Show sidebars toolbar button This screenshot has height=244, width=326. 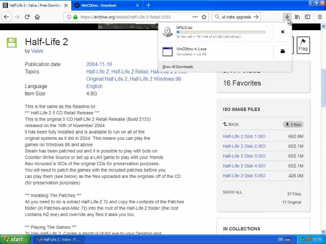pyautogui.click(x=308, y=17)
